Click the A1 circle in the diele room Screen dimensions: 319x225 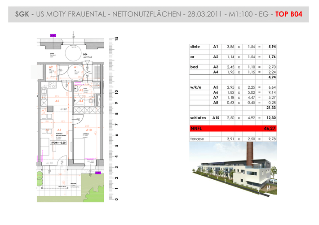click(x=75, y=72)
